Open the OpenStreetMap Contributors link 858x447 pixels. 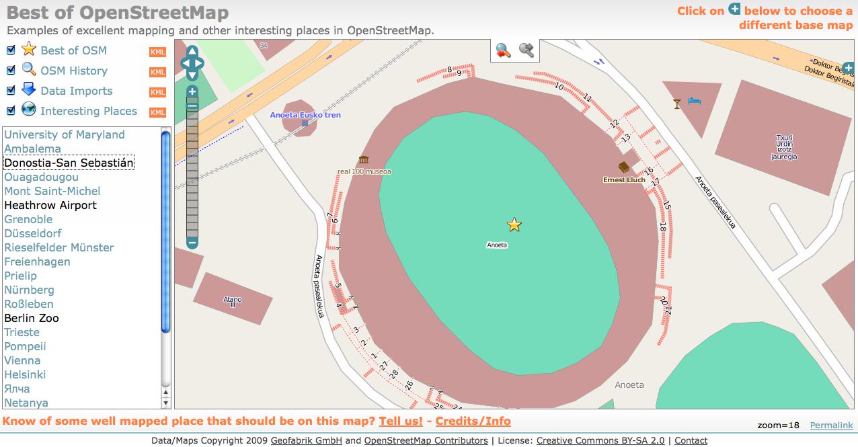tap(426, 440)
